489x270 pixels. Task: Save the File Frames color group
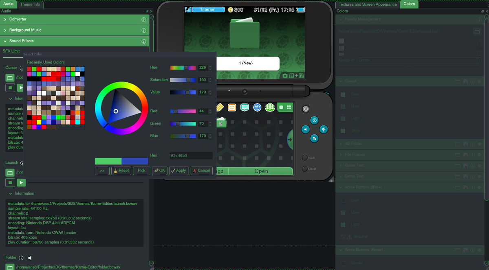tap(465, 155)
